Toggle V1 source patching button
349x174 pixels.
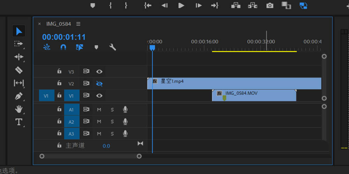(x=46, y=95)
